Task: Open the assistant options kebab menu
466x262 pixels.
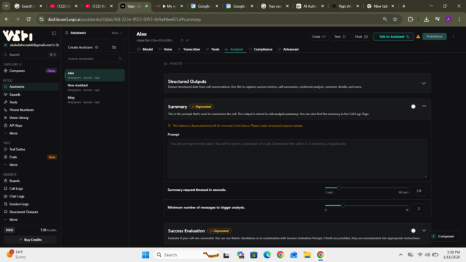Action: coord(453,36)
